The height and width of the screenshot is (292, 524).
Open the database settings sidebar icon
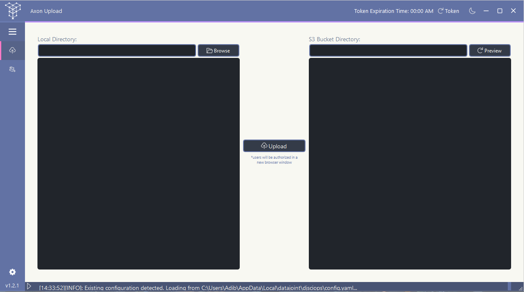click(12, 69)
